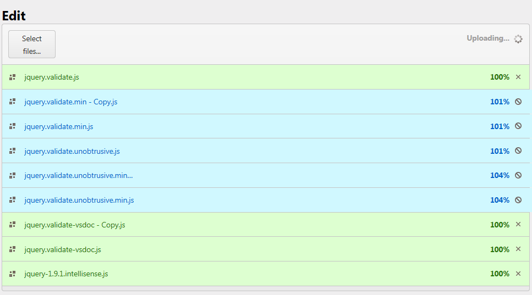Click the jquery.validate-vsdoc.js file name
This screenshot has width=532, height=295.
(63, 249)
